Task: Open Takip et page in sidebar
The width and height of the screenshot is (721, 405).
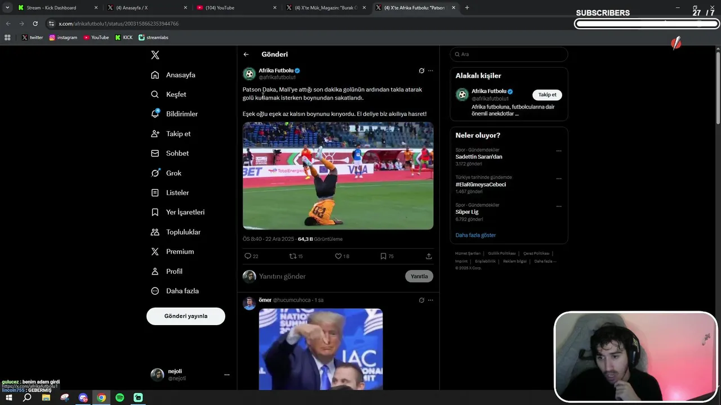Action: pyautogui.click(x=171, y=134)
